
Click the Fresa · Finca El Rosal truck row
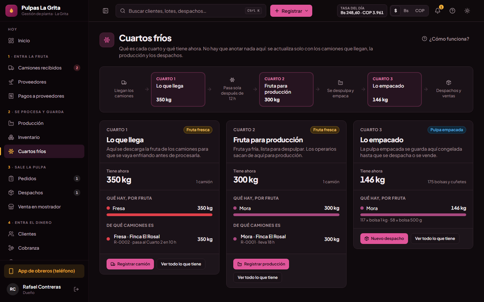pos(159,239)
